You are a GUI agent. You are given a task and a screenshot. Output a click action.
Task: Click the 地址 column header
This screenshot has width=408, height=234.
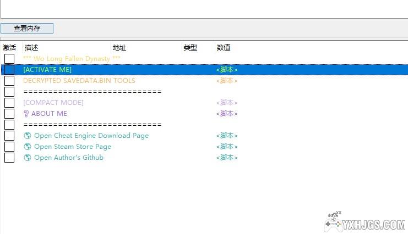pyautogui.click(x=119, y=48)
